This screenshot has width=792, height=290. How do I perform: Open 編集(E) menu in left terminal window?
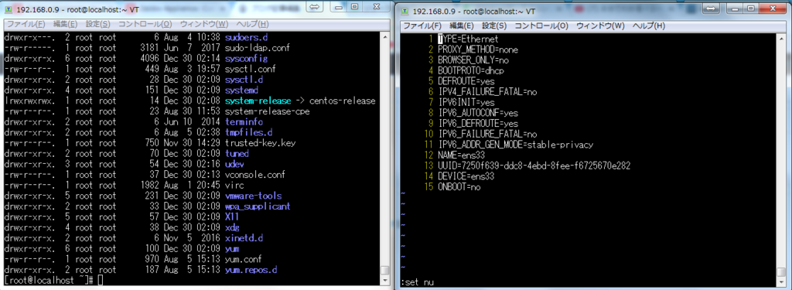coord(65,24)
